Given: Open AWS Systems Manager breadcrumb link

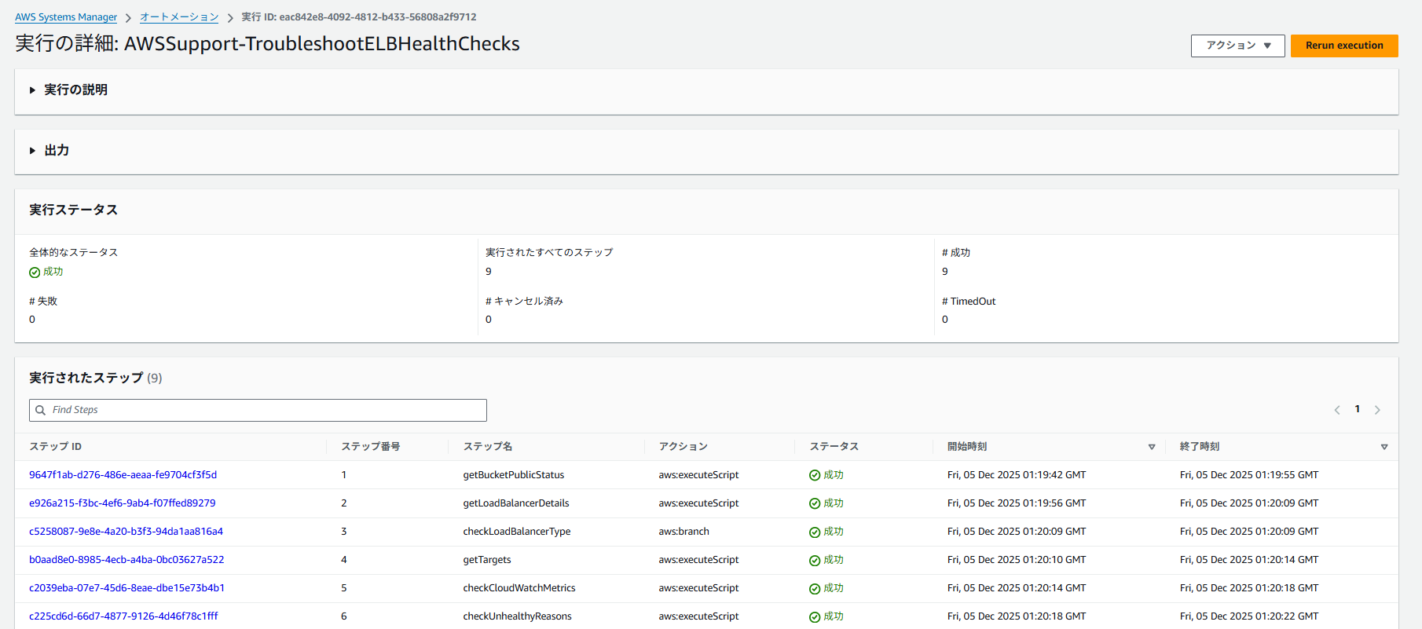Looking at the screenshot, I should [66, 17].
